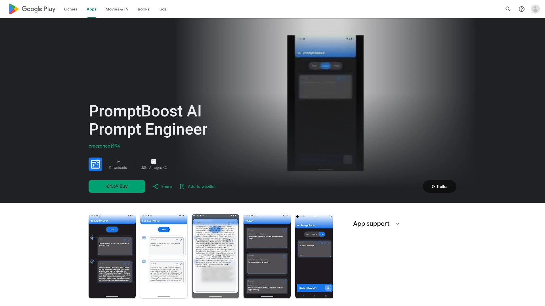Open the Kids section
The image size is (545, 306).
click(x=162, y=9)
